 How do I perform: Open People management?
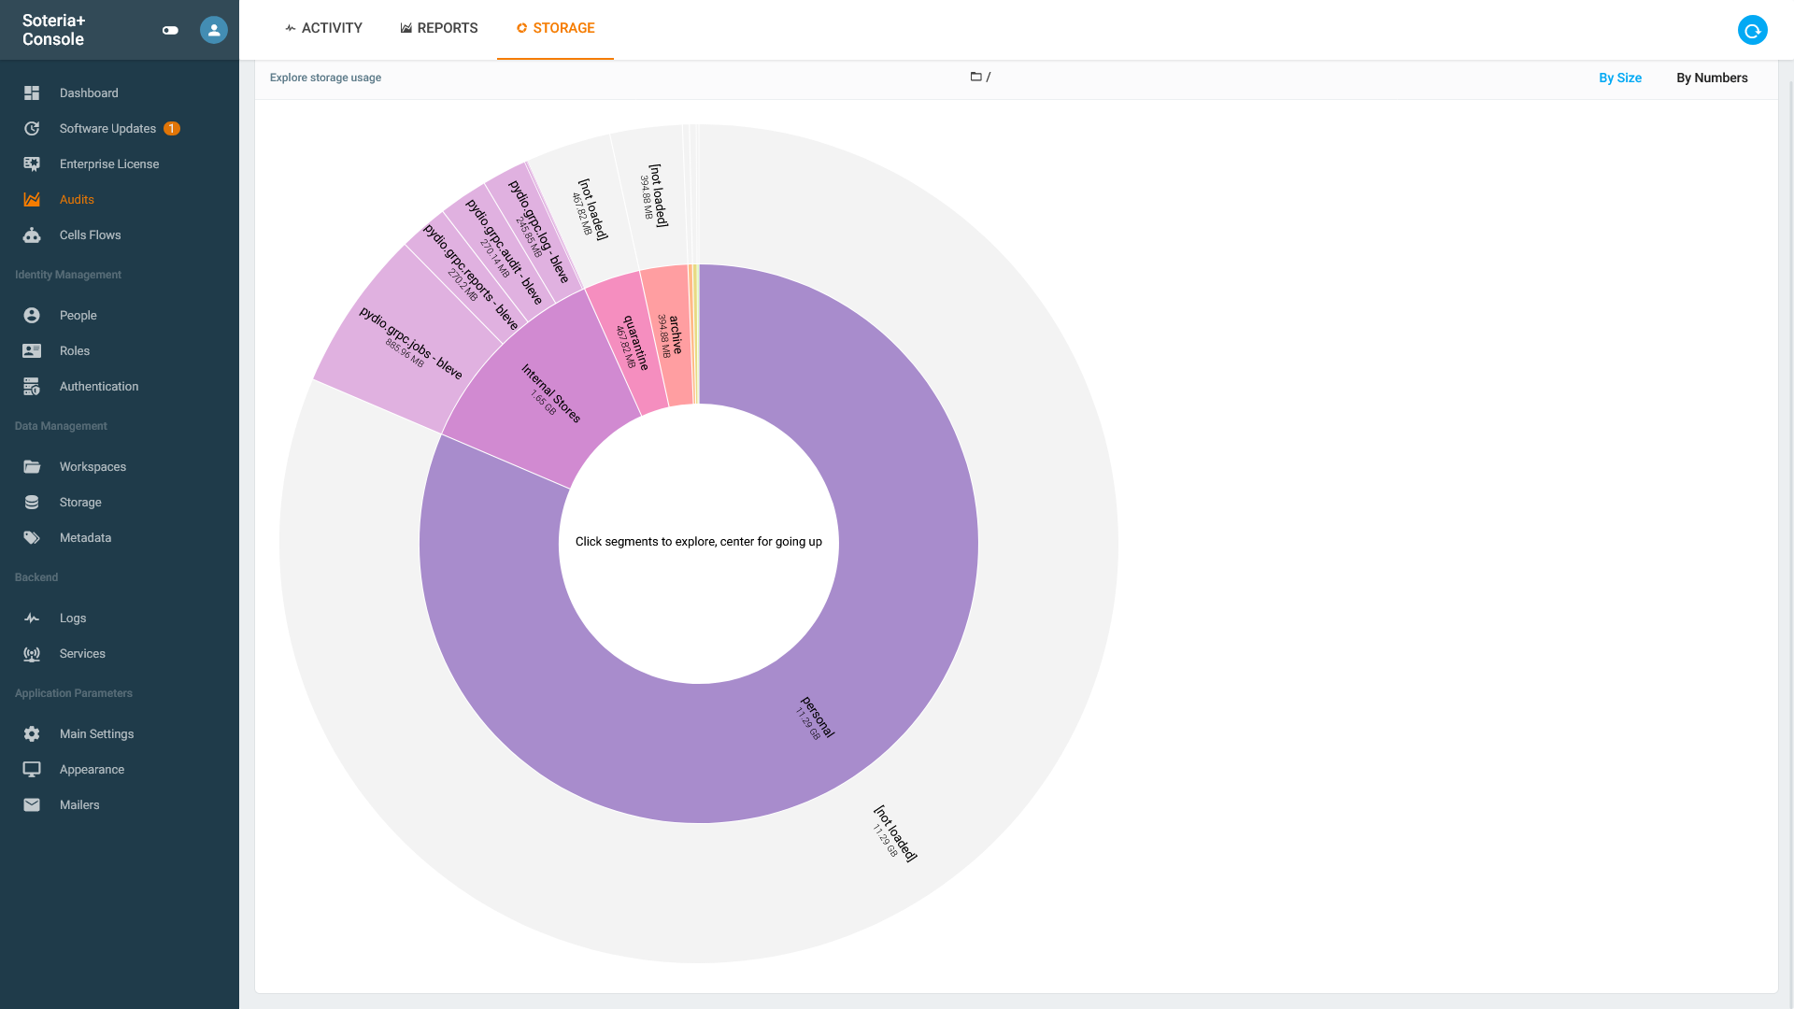click(x=78, y=315)
